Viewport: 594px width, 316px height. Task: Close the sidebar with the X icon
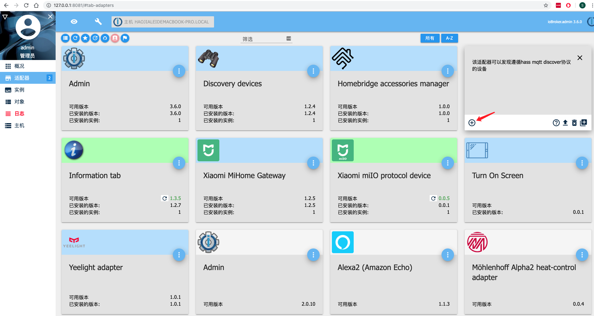[50, 17]
